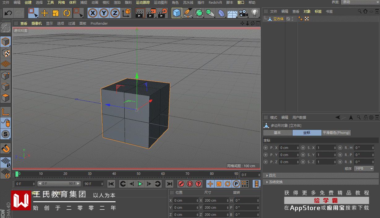Select the Rotate tool in the toolbar
Image resolution: width=380 pixels, height=218 pixels.
tap(67, 13)
